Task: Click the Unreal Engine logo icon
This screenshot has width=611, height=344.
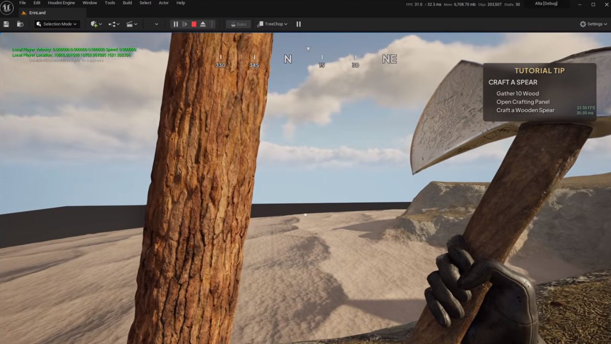Action: point(7,8)
